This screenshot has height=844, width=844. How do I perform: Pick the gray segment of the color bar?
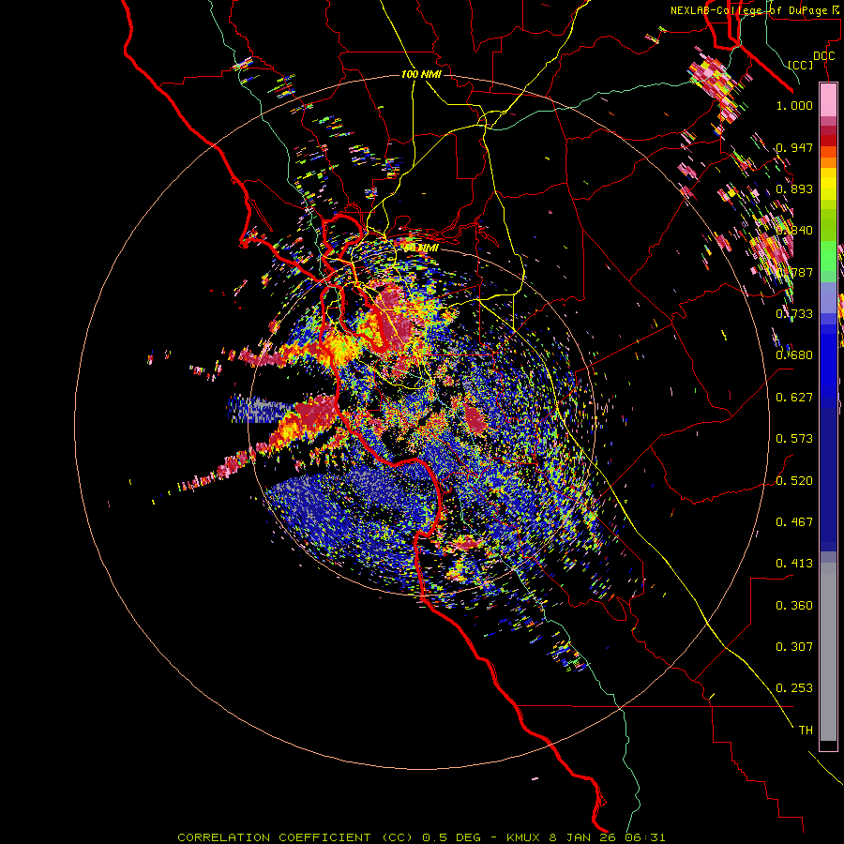828,652
